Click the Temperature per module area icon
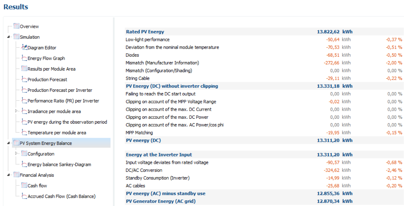Viewport: 404px width, 206px height. (24, 132)
